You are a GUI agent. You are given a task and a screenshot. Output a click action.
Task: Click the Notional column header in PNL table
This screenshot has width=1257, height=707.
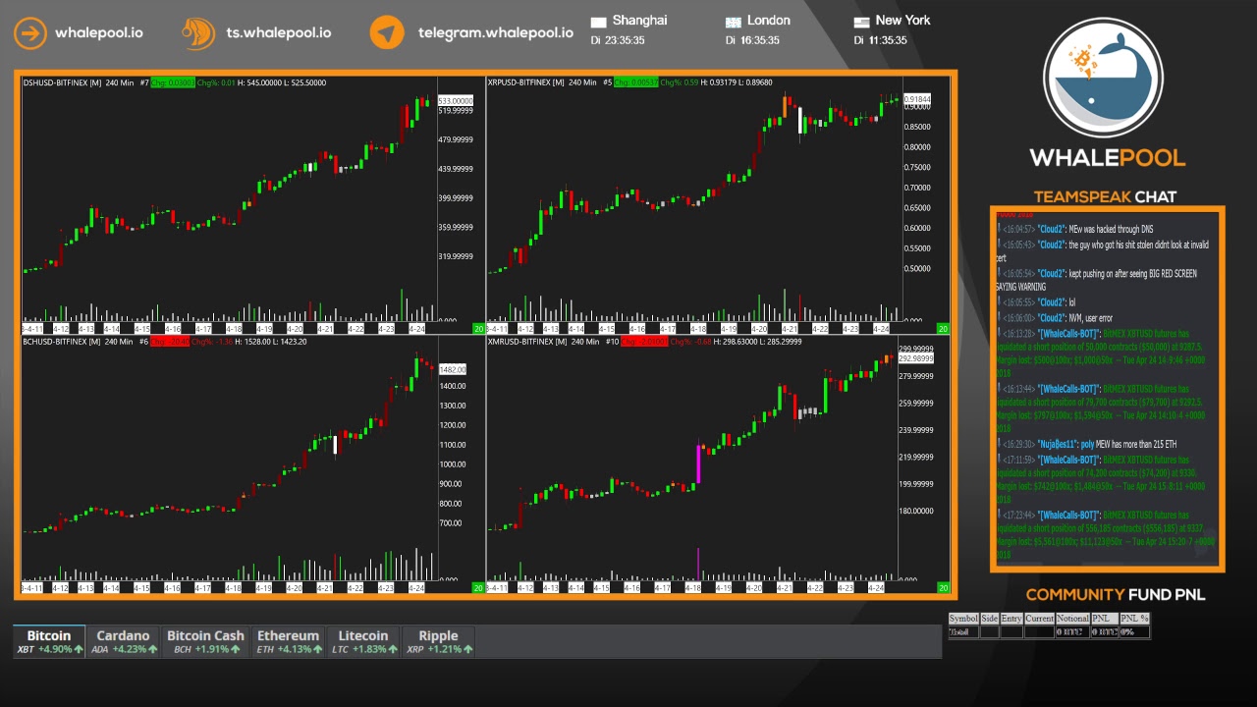[1072, 619]
